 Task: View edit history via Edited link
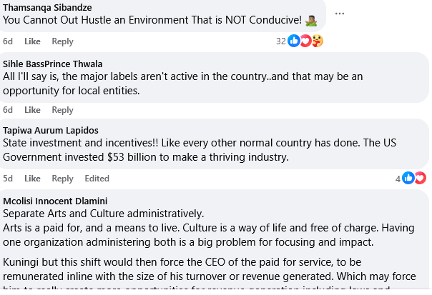(x=97, y=179)
